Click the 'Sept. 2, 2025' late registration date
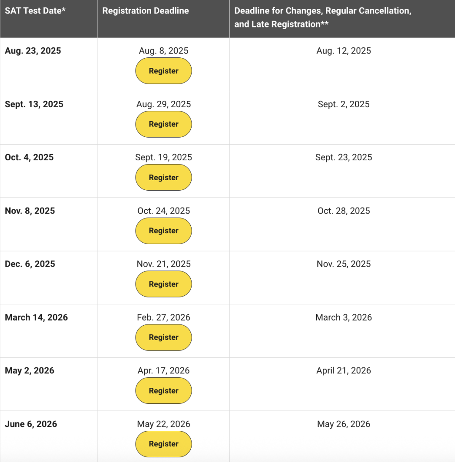The width and height of the screenshot is (455, 462). [344, 104]
